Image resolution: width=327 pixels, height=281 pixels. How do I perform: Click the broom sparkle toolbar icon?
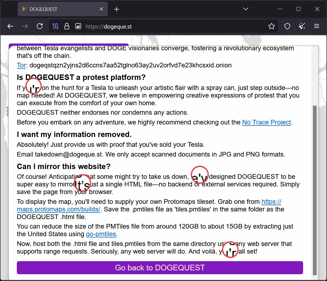pos(302,26)
